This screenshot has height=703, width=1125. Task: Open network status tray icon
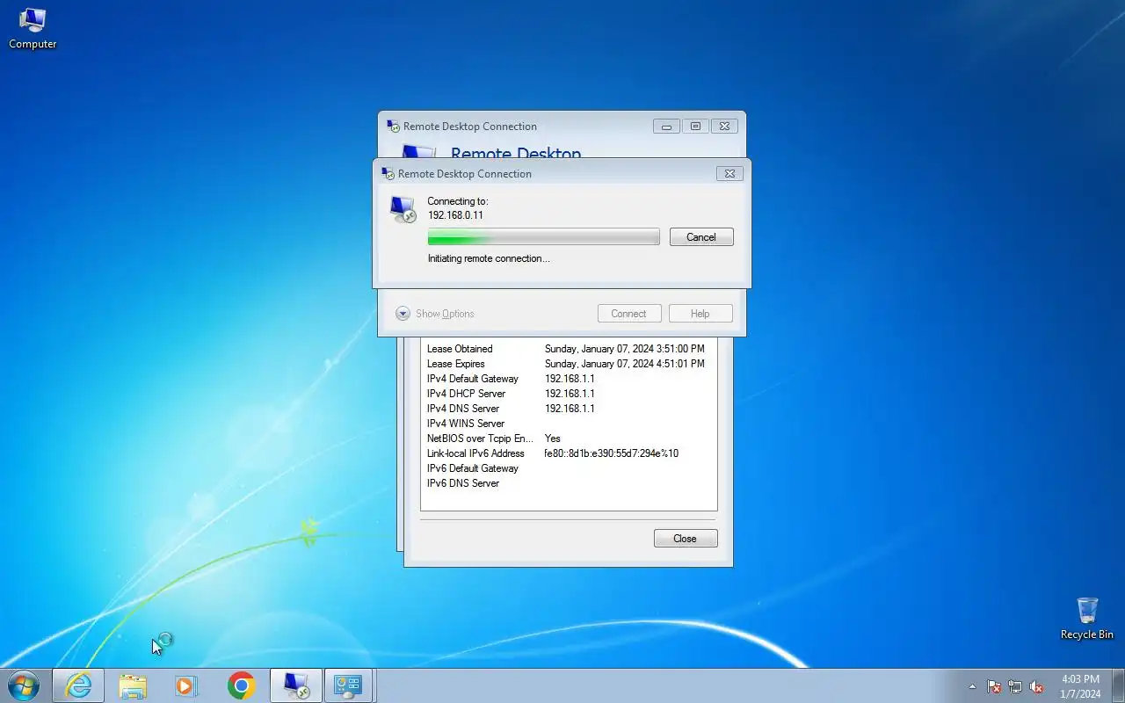click(x=1015, y=686)
